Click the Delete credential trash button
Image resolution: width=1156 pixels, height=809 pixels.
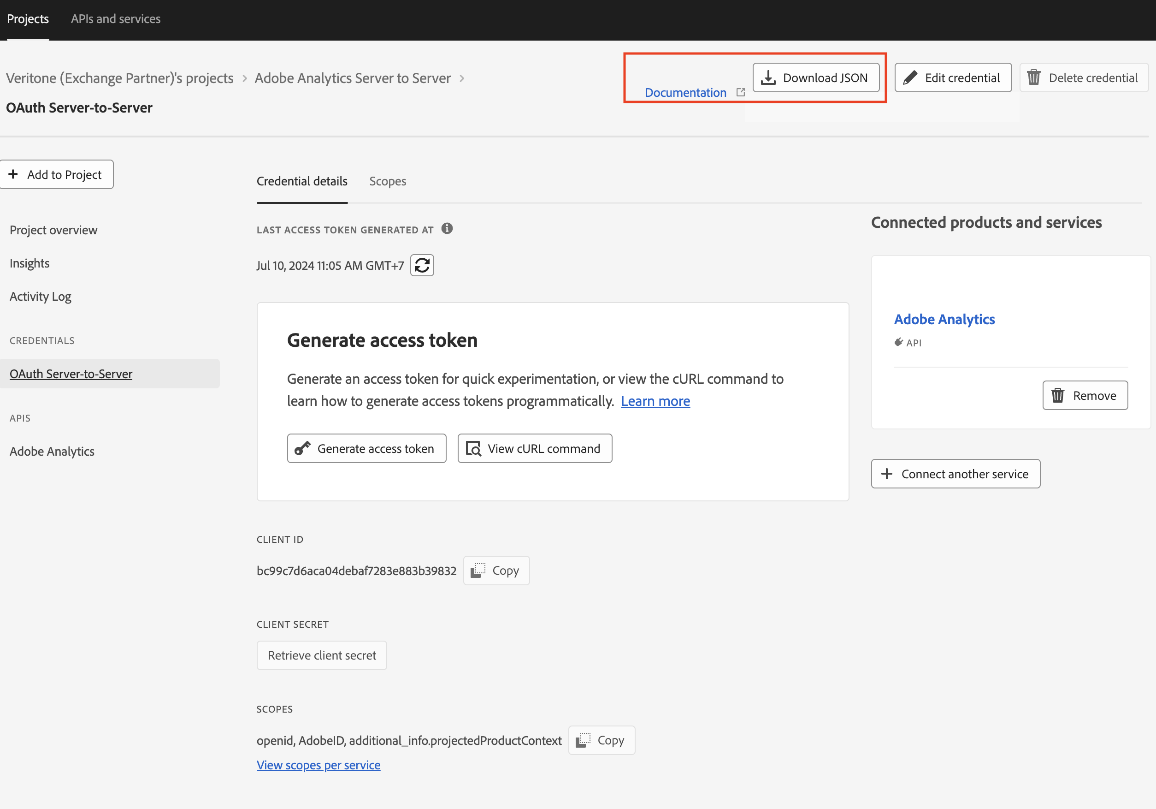coord(1084,77)
